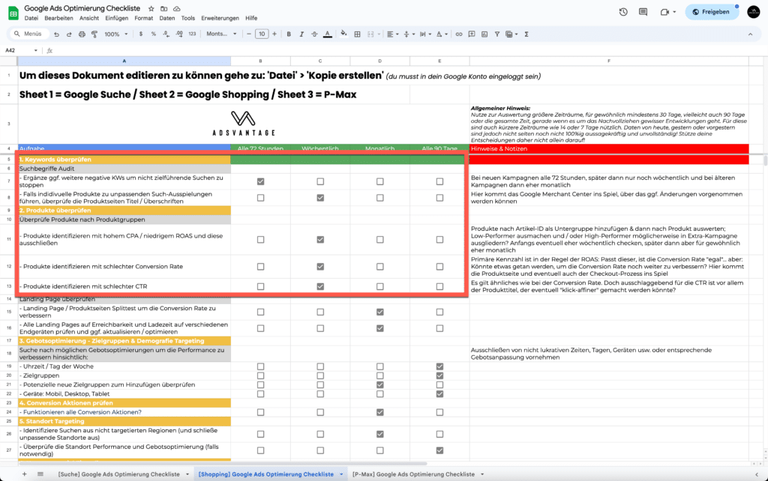Open the fill color picker
Viewport: 768px width, 481px height.
point(343,34)
